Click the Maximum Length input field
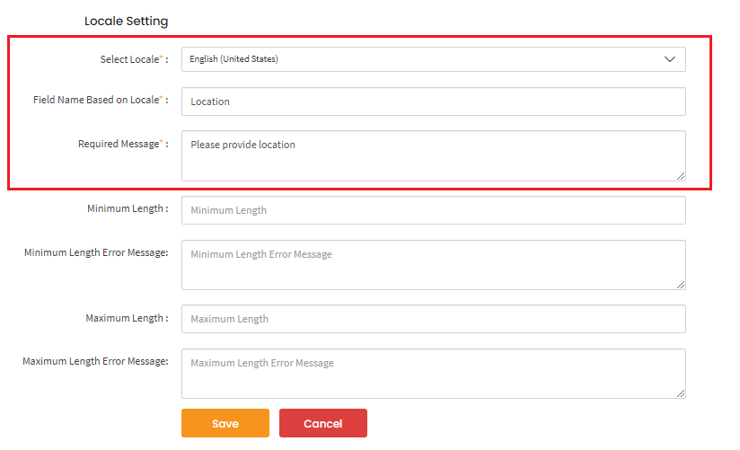The width and height of the screenshot is (740, 450). (433, 319)
